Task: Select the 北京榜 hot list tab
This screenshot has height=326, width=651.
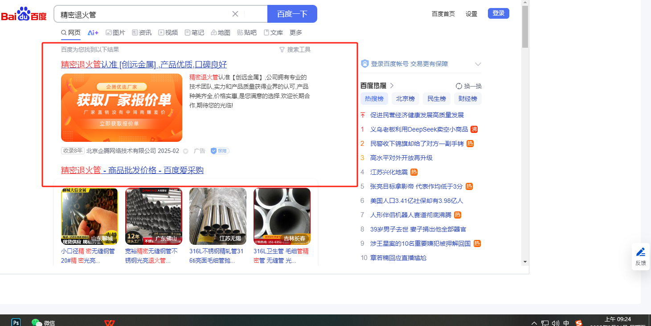Action: point(405,99)
